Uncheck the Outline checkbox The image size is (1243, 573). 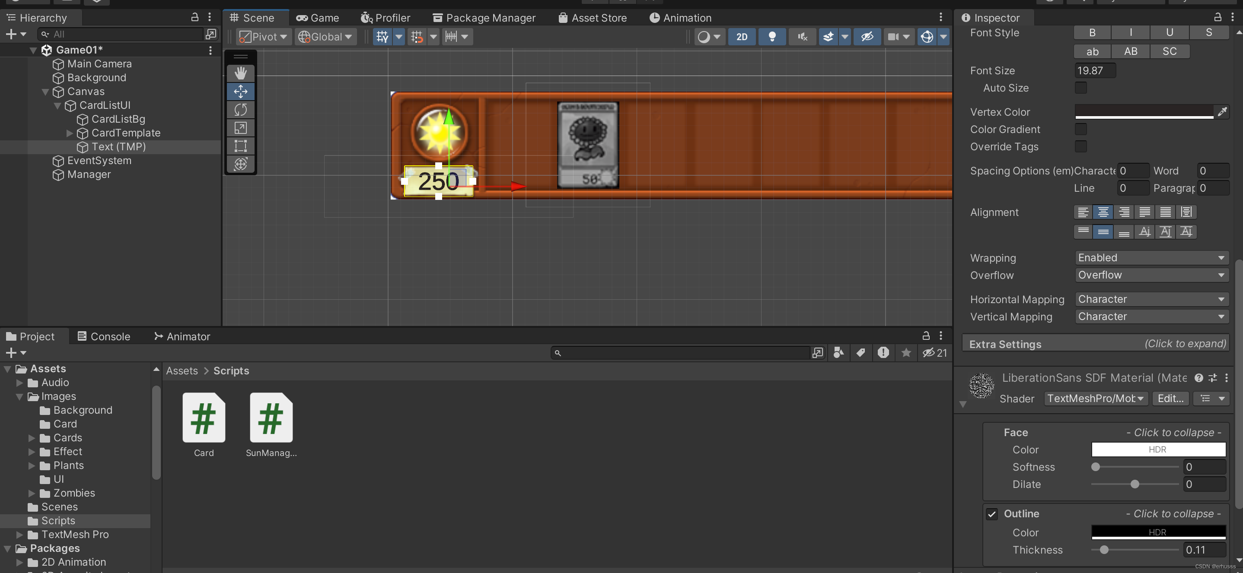pyautogui.click(x=991, y=514)
